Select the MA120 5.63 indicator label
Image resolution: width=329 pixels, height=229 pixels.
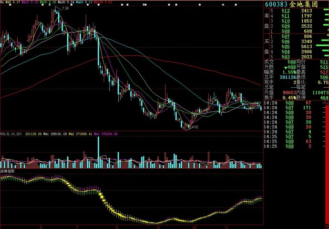(x=103, y=2)
